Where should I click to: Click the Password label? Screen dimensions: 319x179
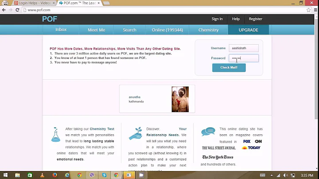tap(218, 58)
